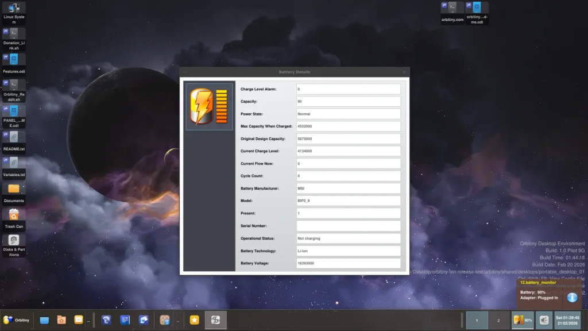The height and width of the screenshot is (331, 588).
Task: Open the home folder from taskbar
Action: click(61, 320)
